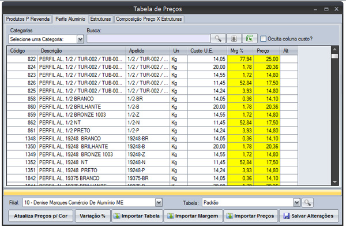The width and height of the screenshot is (346, 226).
Task: Click the Atualiza Preços p/ Cor button
Action: click(40, 216)
